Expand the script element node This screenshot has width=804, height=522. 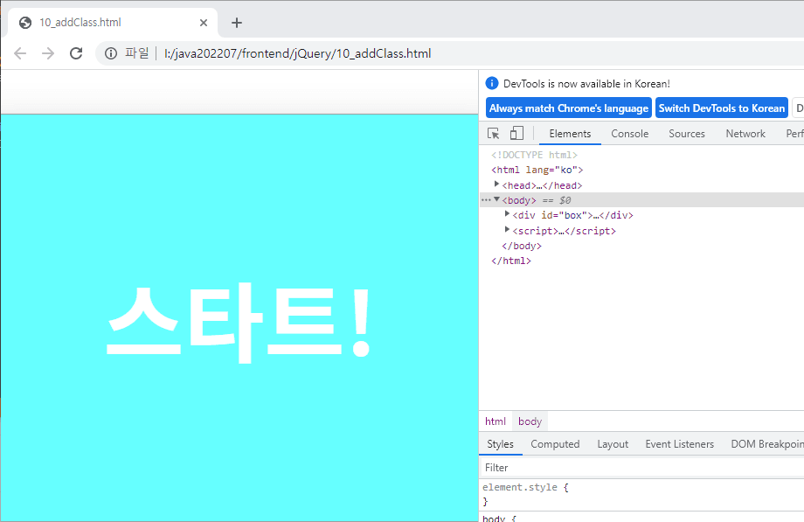pyautogui.click(x=507, y=229)
